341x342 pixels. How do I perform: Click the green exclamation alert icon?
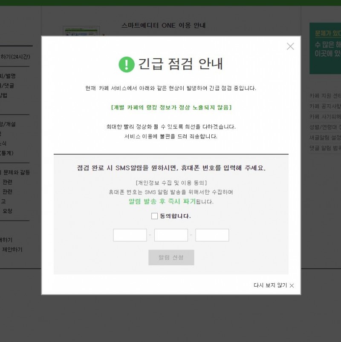click(127, 64)
